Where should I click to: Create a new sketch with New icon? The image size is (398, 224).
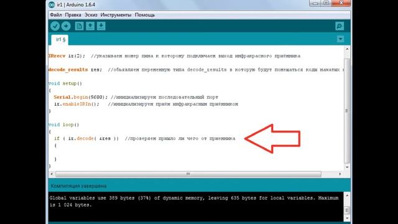pos(79,26)
